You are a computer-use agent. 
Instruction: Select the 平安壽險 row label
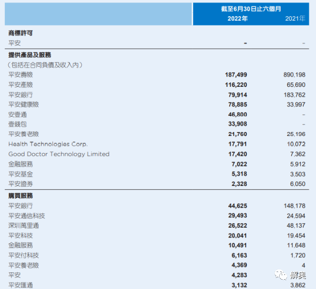click(21, 75)
